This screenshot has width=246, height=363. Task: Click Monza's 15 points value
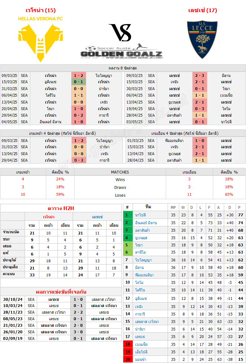tap(240, 359)
